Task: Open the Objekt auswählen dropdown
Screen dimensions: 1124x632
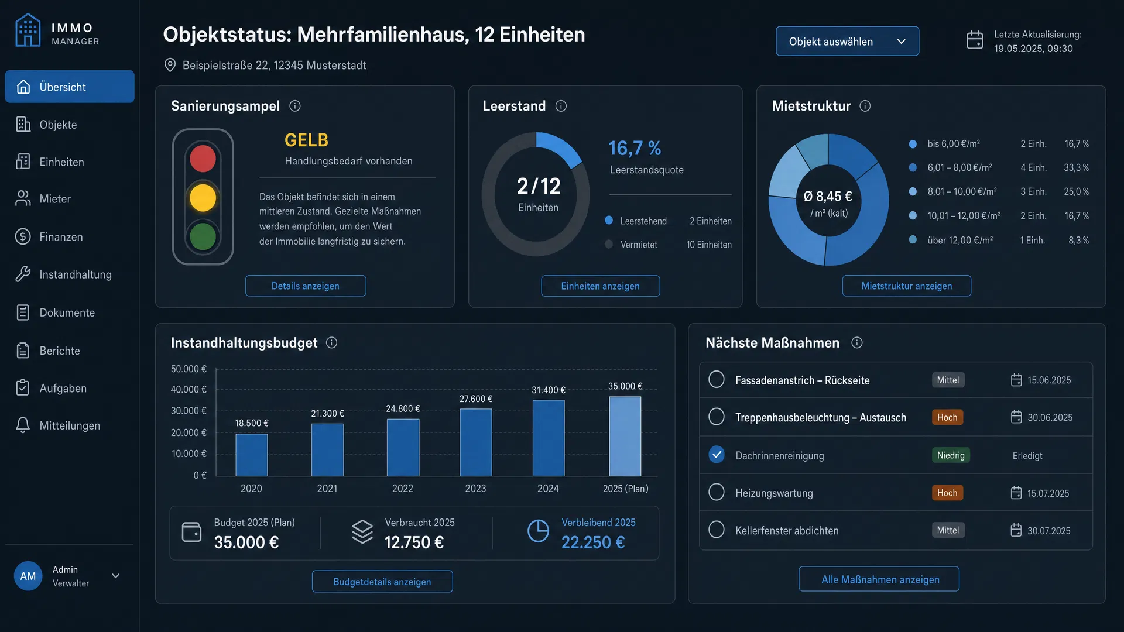Action: click(847, 41)
